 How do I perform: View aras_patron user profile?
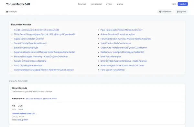[23, 120]
